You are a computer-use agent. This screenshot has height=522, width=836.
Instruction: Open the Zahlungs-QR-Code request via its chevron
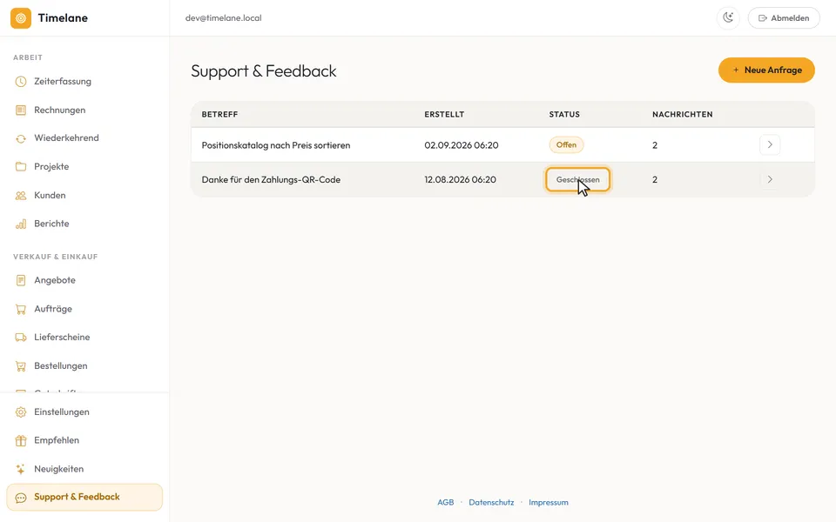pos(769,179)
